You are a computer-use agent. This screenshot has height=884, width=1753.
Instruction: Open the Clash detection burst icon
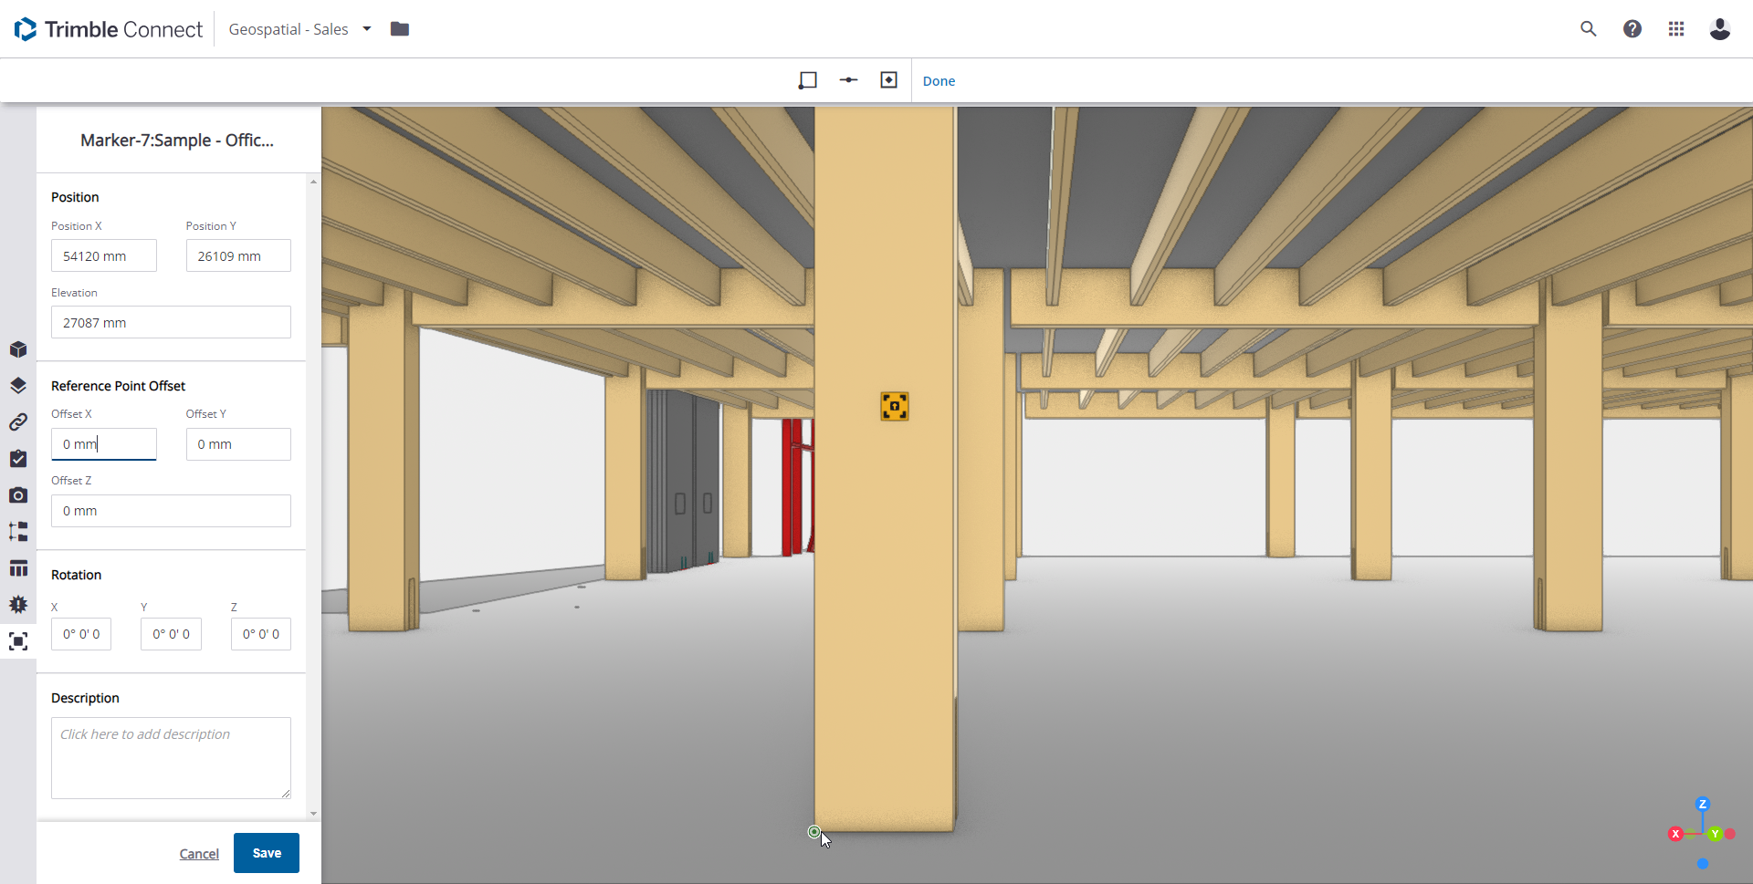pos(18,604)
